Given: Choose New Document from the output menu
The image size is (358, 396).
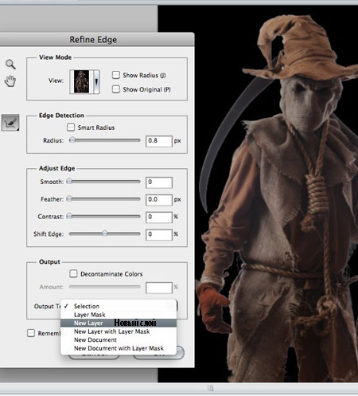Looking at the screenshot, I should (119, 339).
